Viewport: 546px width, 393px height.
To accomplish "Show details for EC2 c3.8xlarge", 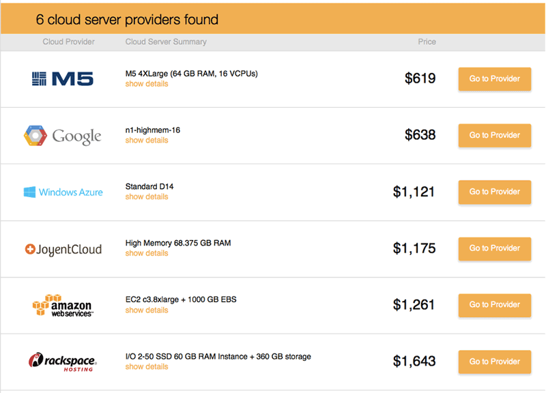I will click(147, 310).
